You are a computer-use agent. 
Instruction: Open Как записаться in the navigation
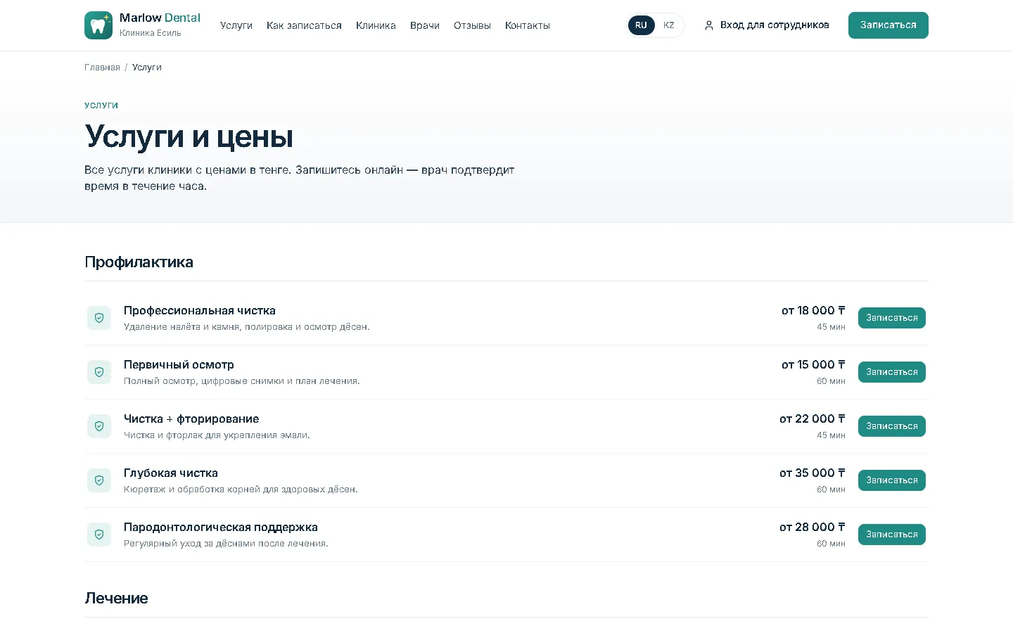304,25
